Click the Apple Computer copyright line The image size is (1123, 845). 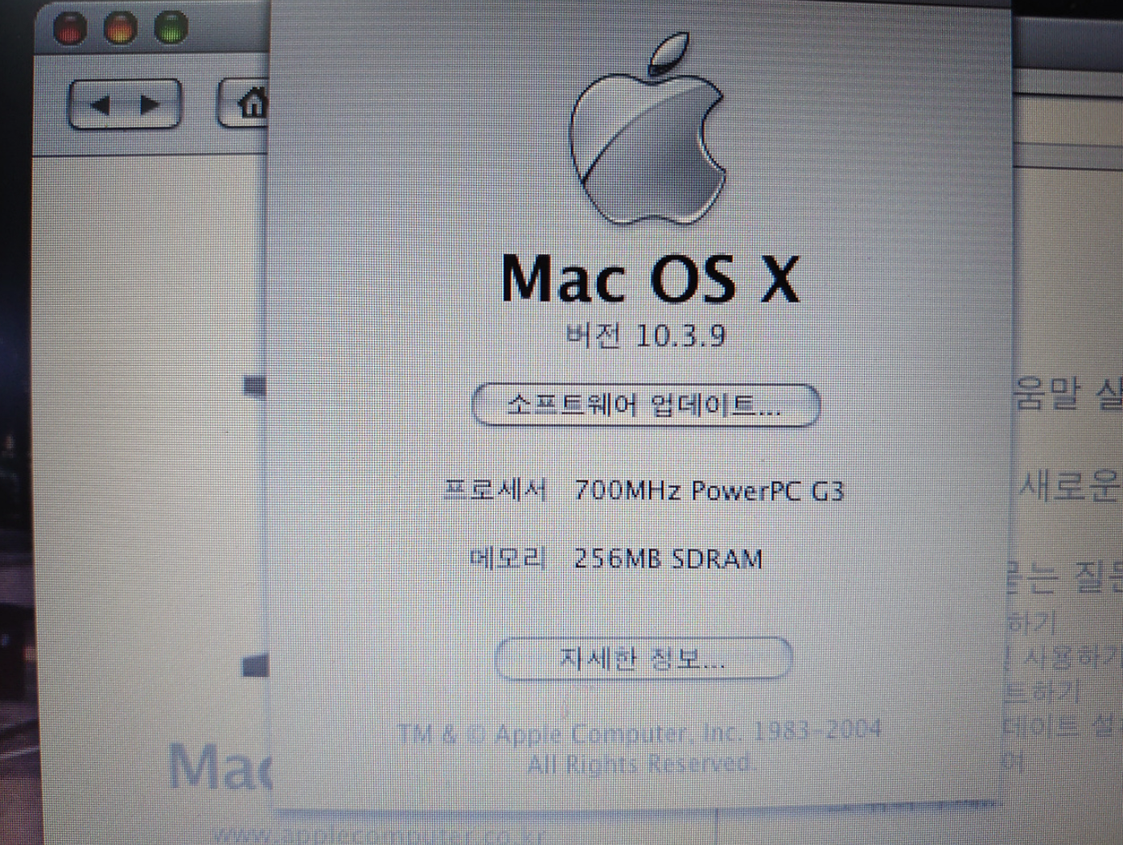click(x=640, y=732)
